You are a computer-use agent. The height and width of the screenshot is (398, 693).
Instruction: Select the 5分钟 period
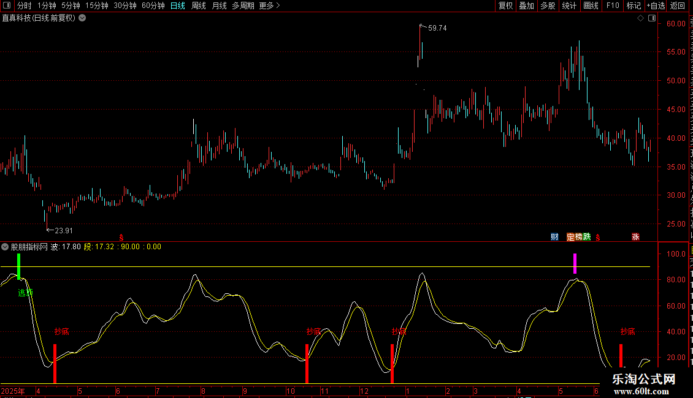[x=71, y=6]
